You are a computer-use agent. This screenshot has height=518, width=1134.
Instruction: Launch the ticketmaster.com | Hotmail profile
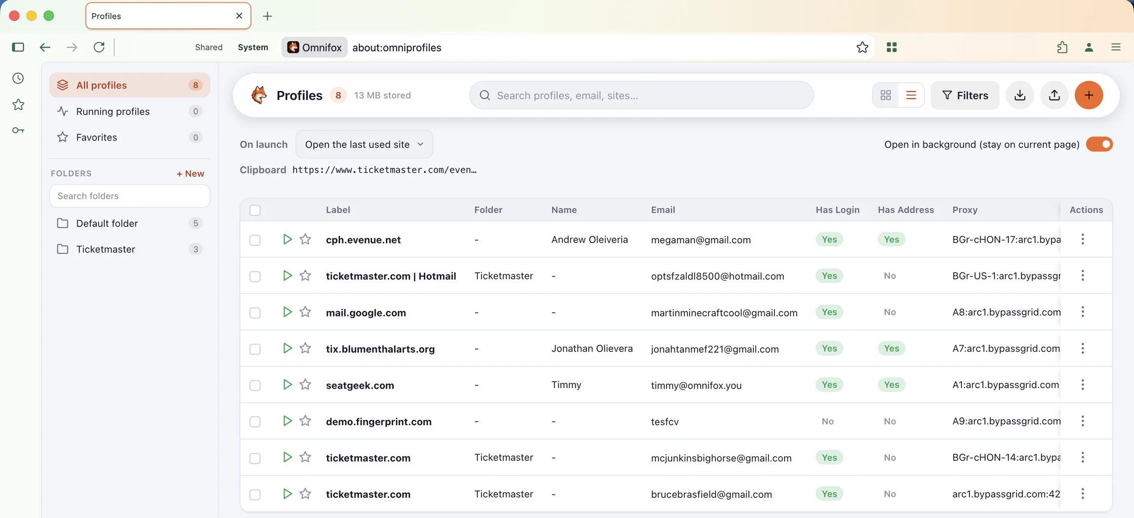click(287, 275)
